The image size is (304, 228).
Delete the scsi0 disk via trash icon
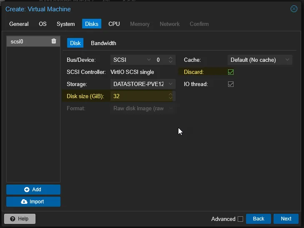pos(54,41)
